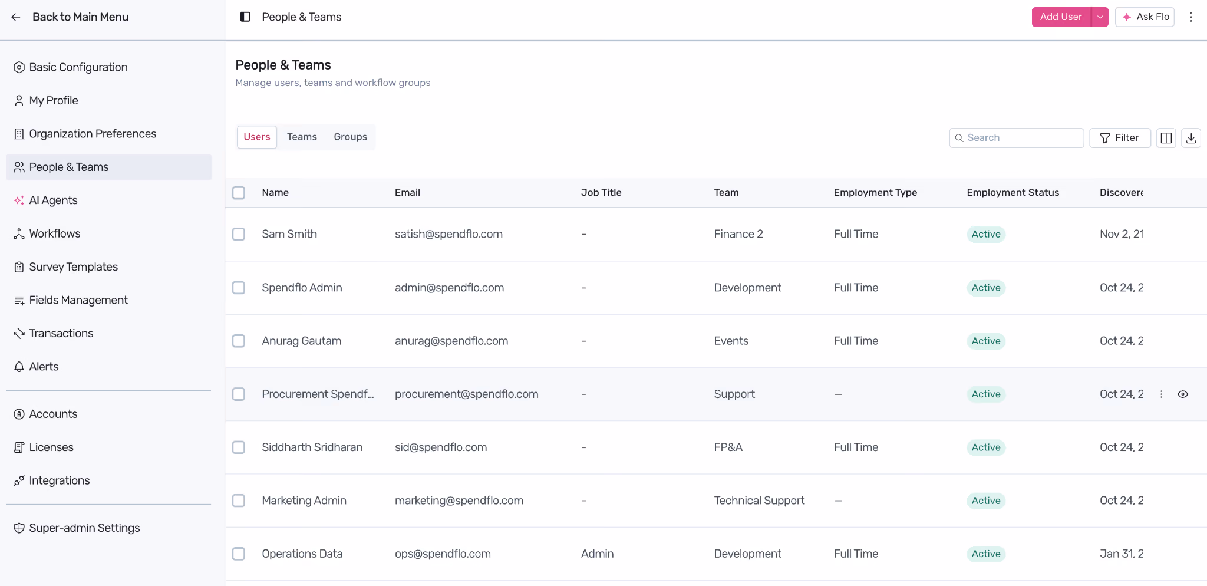Viewport: 1207px width, 586px height.
Task: Check the select-all checkbox in header
Action: click(239, 193)
